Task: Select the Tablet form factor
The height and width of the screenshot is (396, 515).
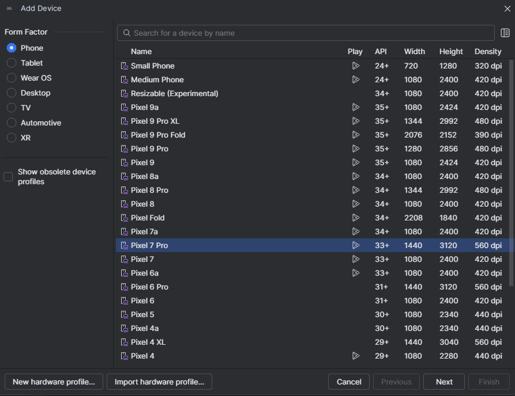Action: tap(12, 63)
